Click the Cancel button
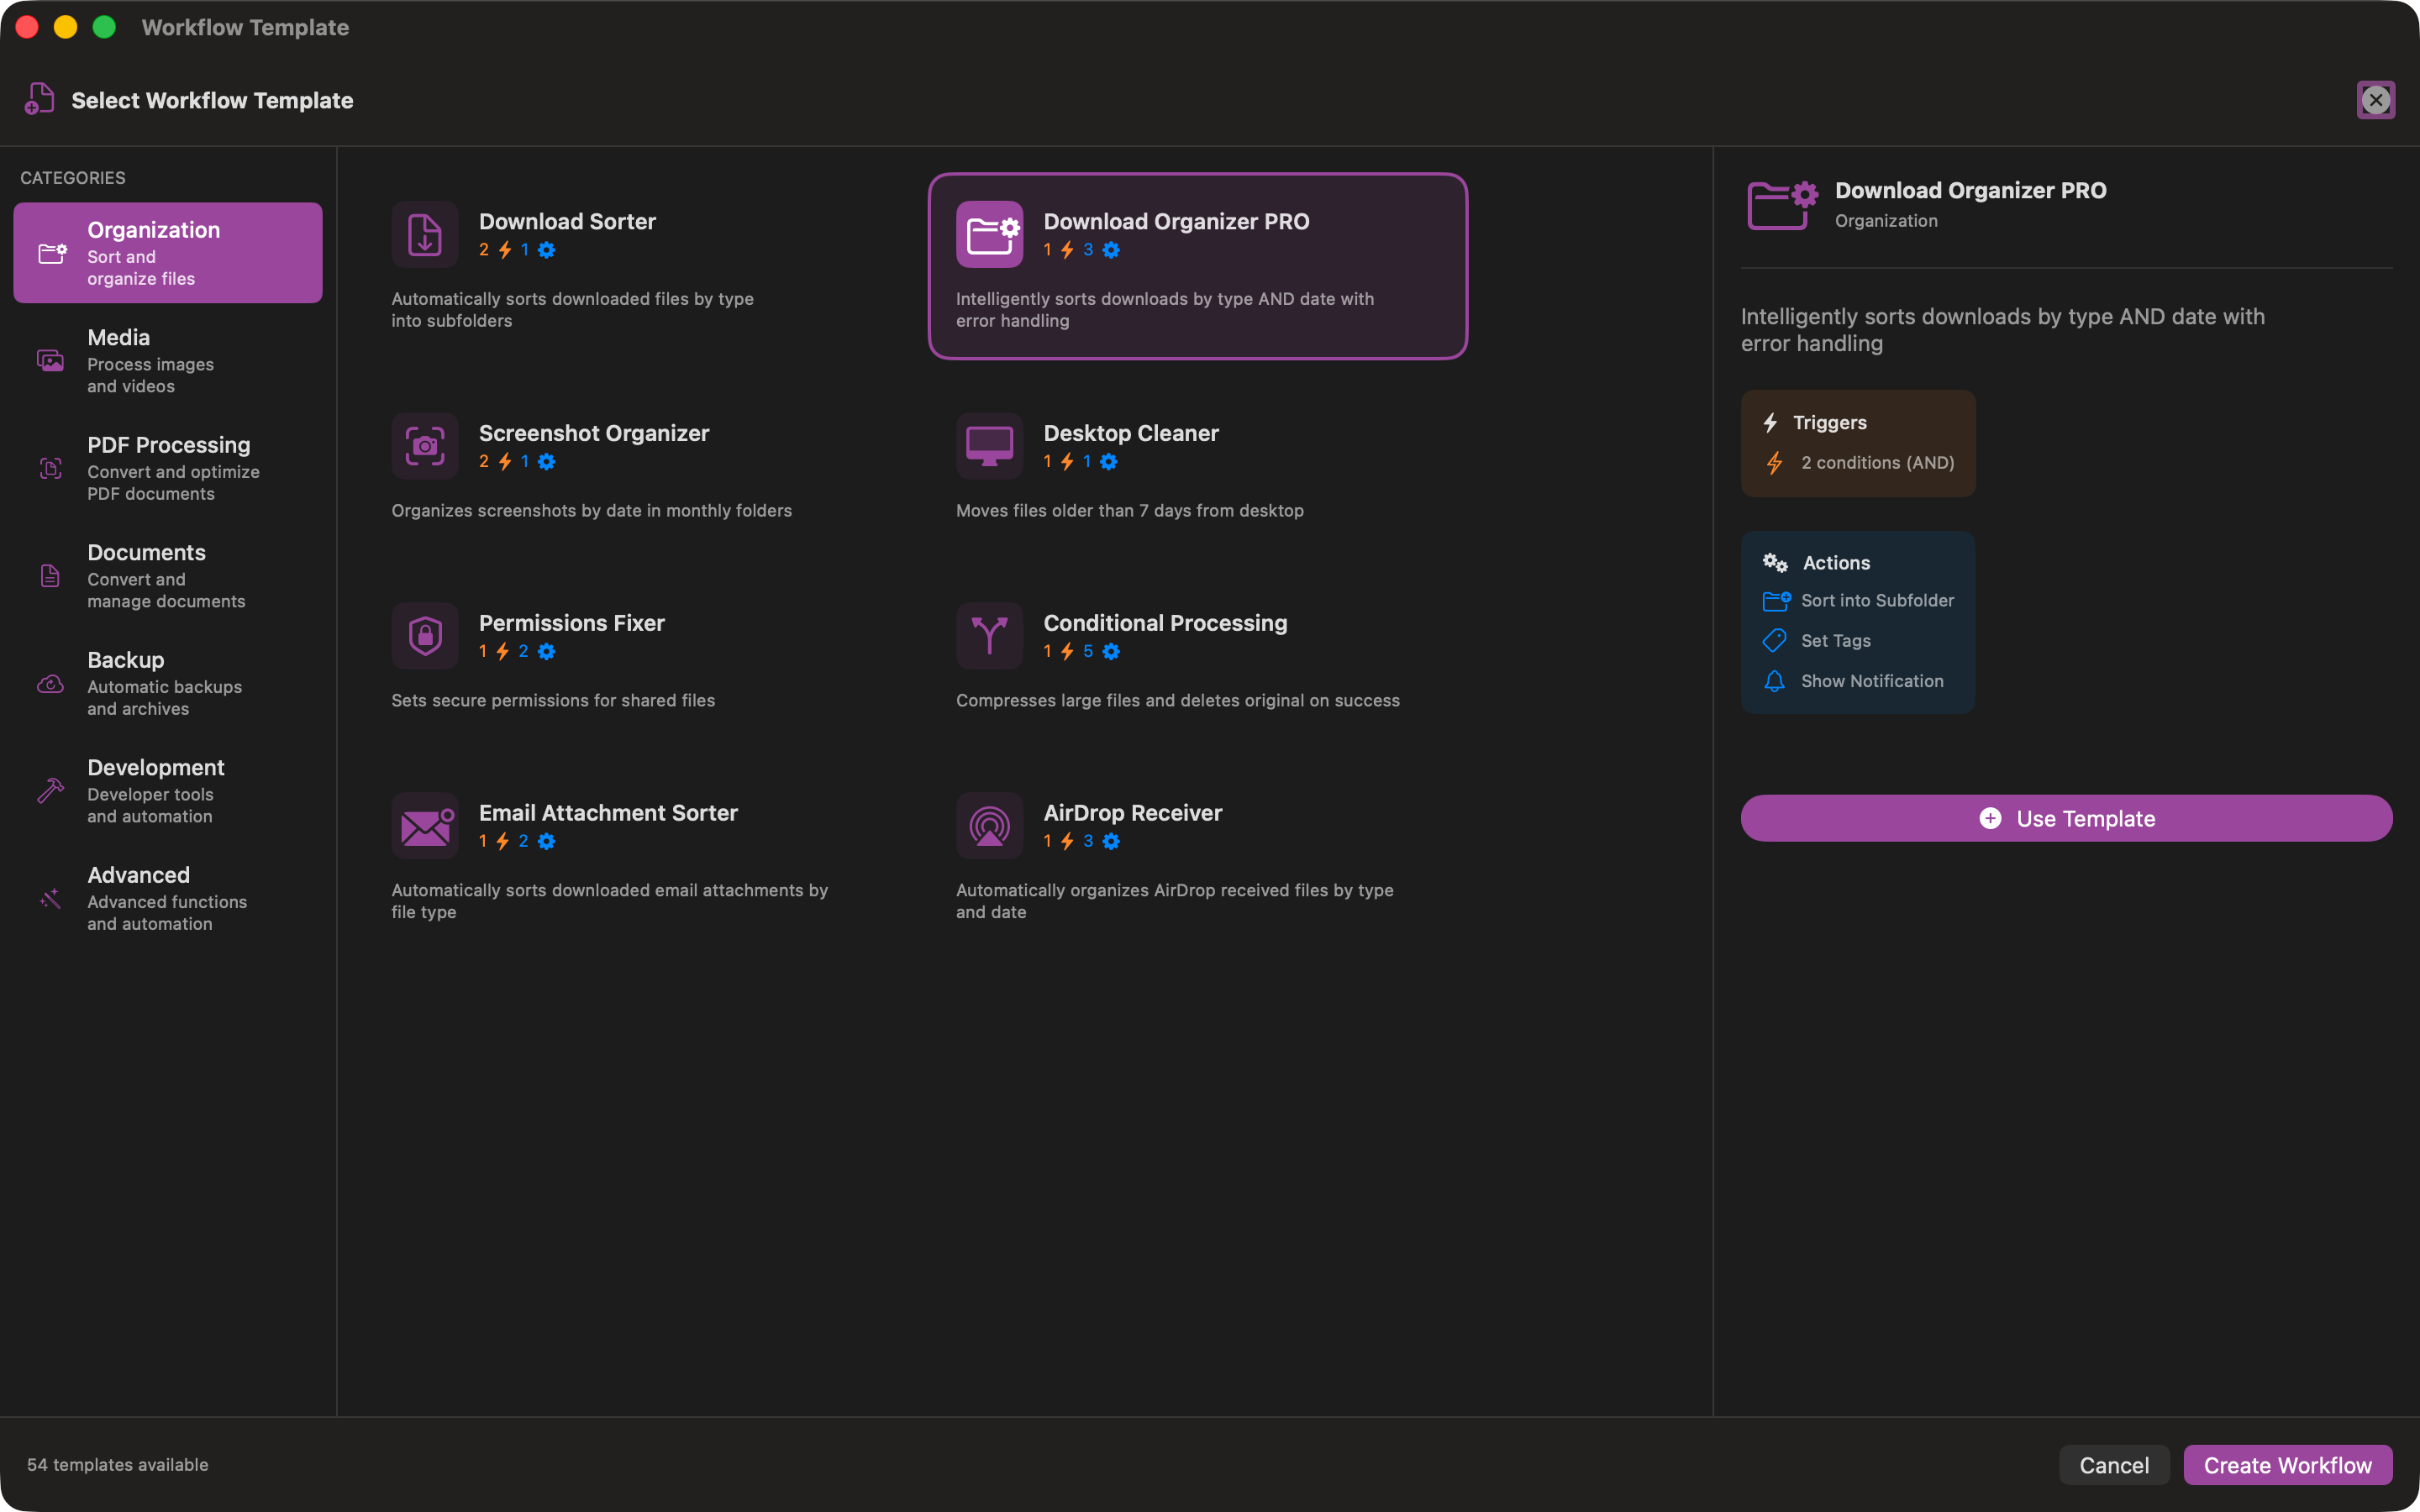The image size is (2420, 1512). point(2114,1465)
